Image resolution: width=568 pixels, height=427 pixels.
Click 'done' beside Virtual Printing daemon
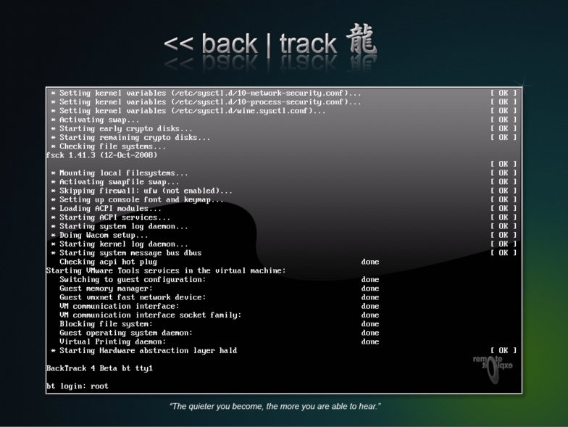coord(369,342)
